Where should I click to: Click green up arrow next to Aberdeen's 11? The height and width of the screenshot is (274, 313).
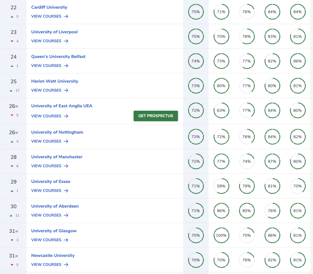11,216
